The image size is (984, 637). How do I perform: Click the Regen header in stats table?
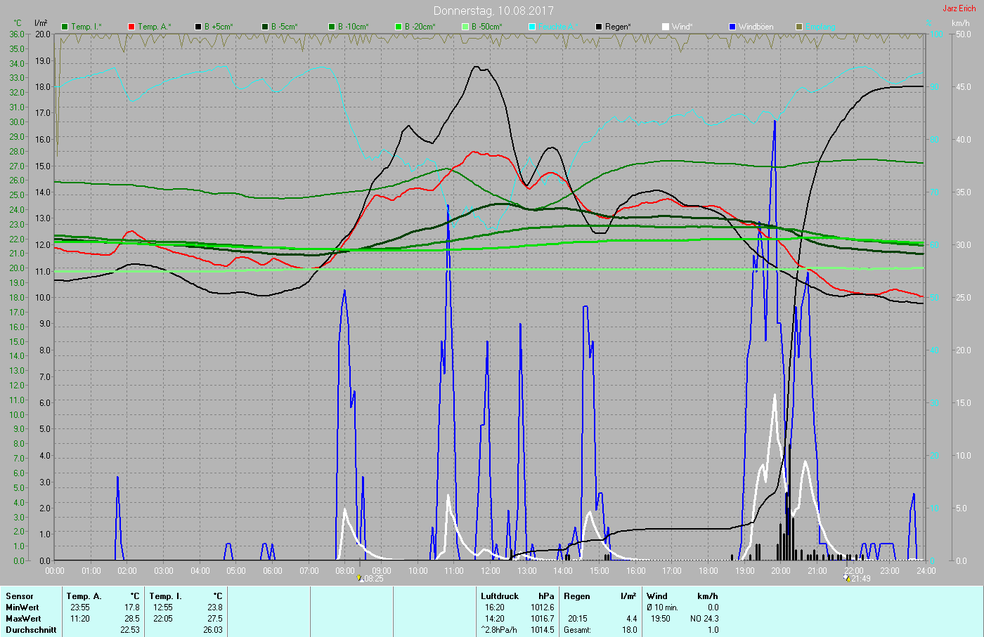577,596
